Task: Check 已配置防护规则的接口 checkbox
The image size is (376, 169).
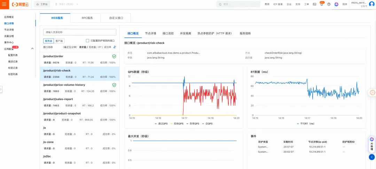Action: click(x=87, y=41)
